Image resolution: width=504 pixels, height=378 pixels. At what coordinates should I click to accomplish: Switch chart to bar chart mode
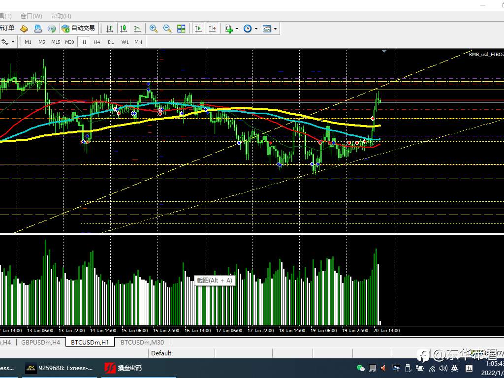coord(110,29)
